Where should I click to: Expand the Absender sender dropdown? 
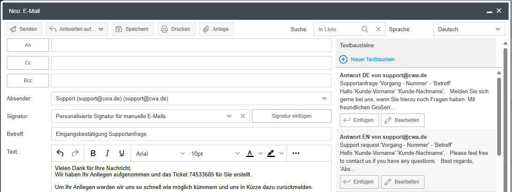coord(324,98)
